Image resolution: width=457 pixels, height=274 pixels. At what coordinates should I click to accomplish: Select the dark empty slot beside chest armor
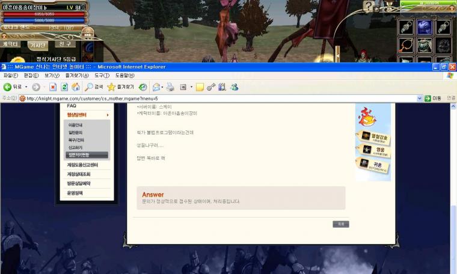point(443,46)
